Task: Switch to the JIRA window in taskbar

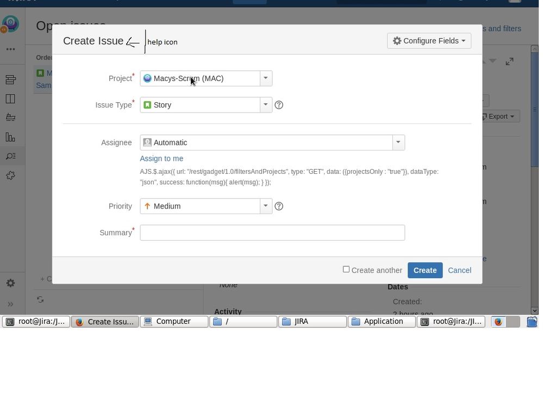Action: (313, 321)
